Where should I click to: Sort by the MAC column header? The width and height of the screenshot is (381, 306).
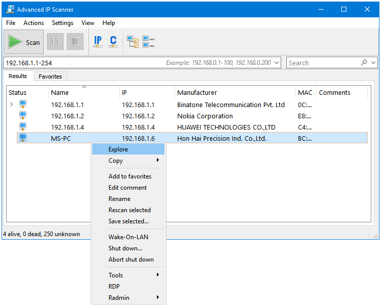306,92
